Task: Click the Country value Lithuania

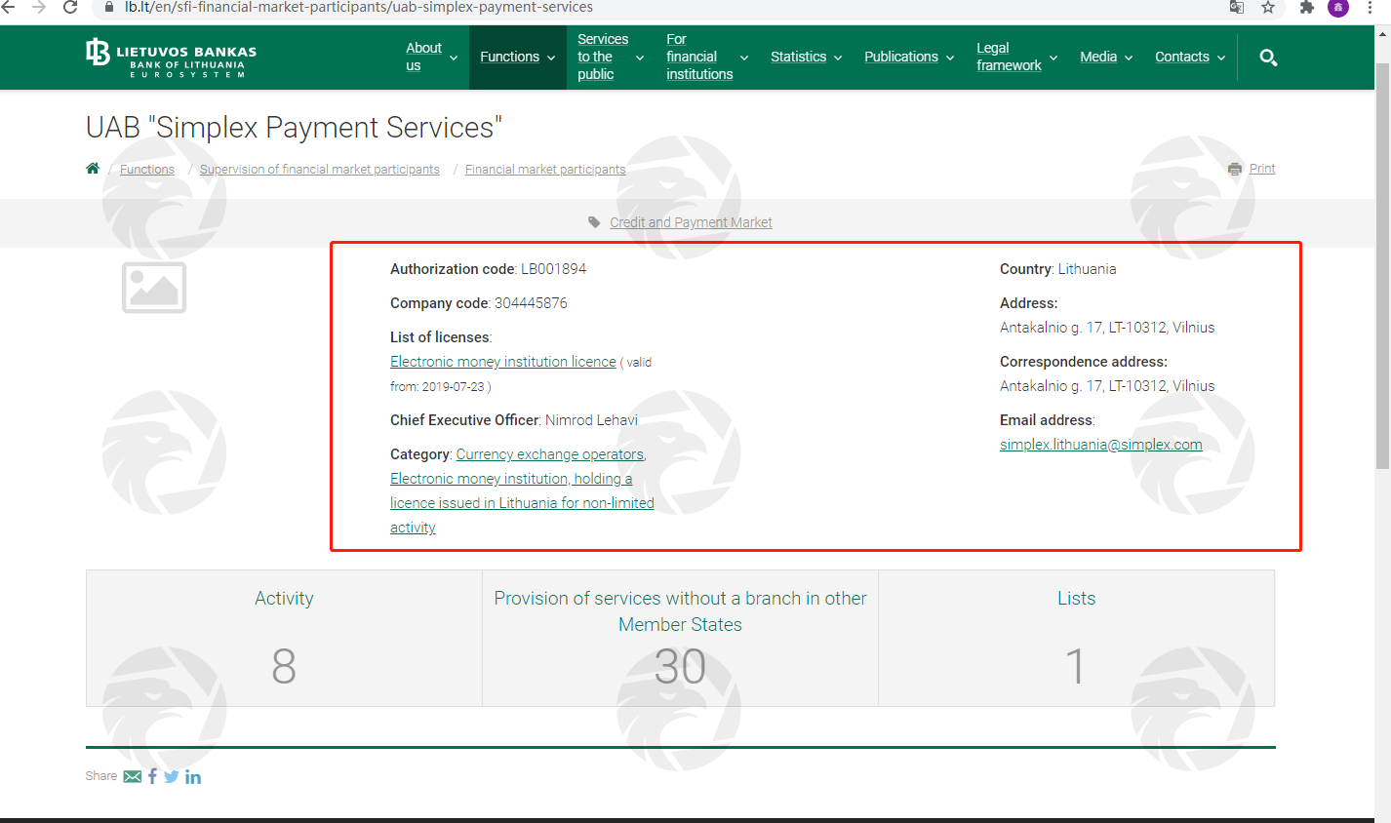Action: coord(1087,269)
